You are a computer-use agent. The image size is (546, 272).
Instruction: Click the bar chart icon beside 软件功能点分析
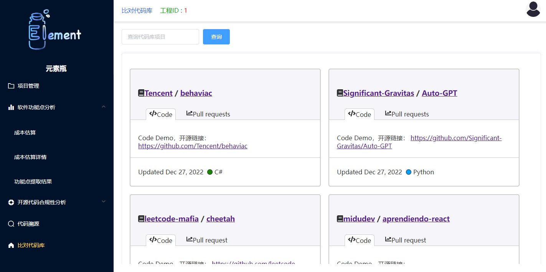(11, 107)
